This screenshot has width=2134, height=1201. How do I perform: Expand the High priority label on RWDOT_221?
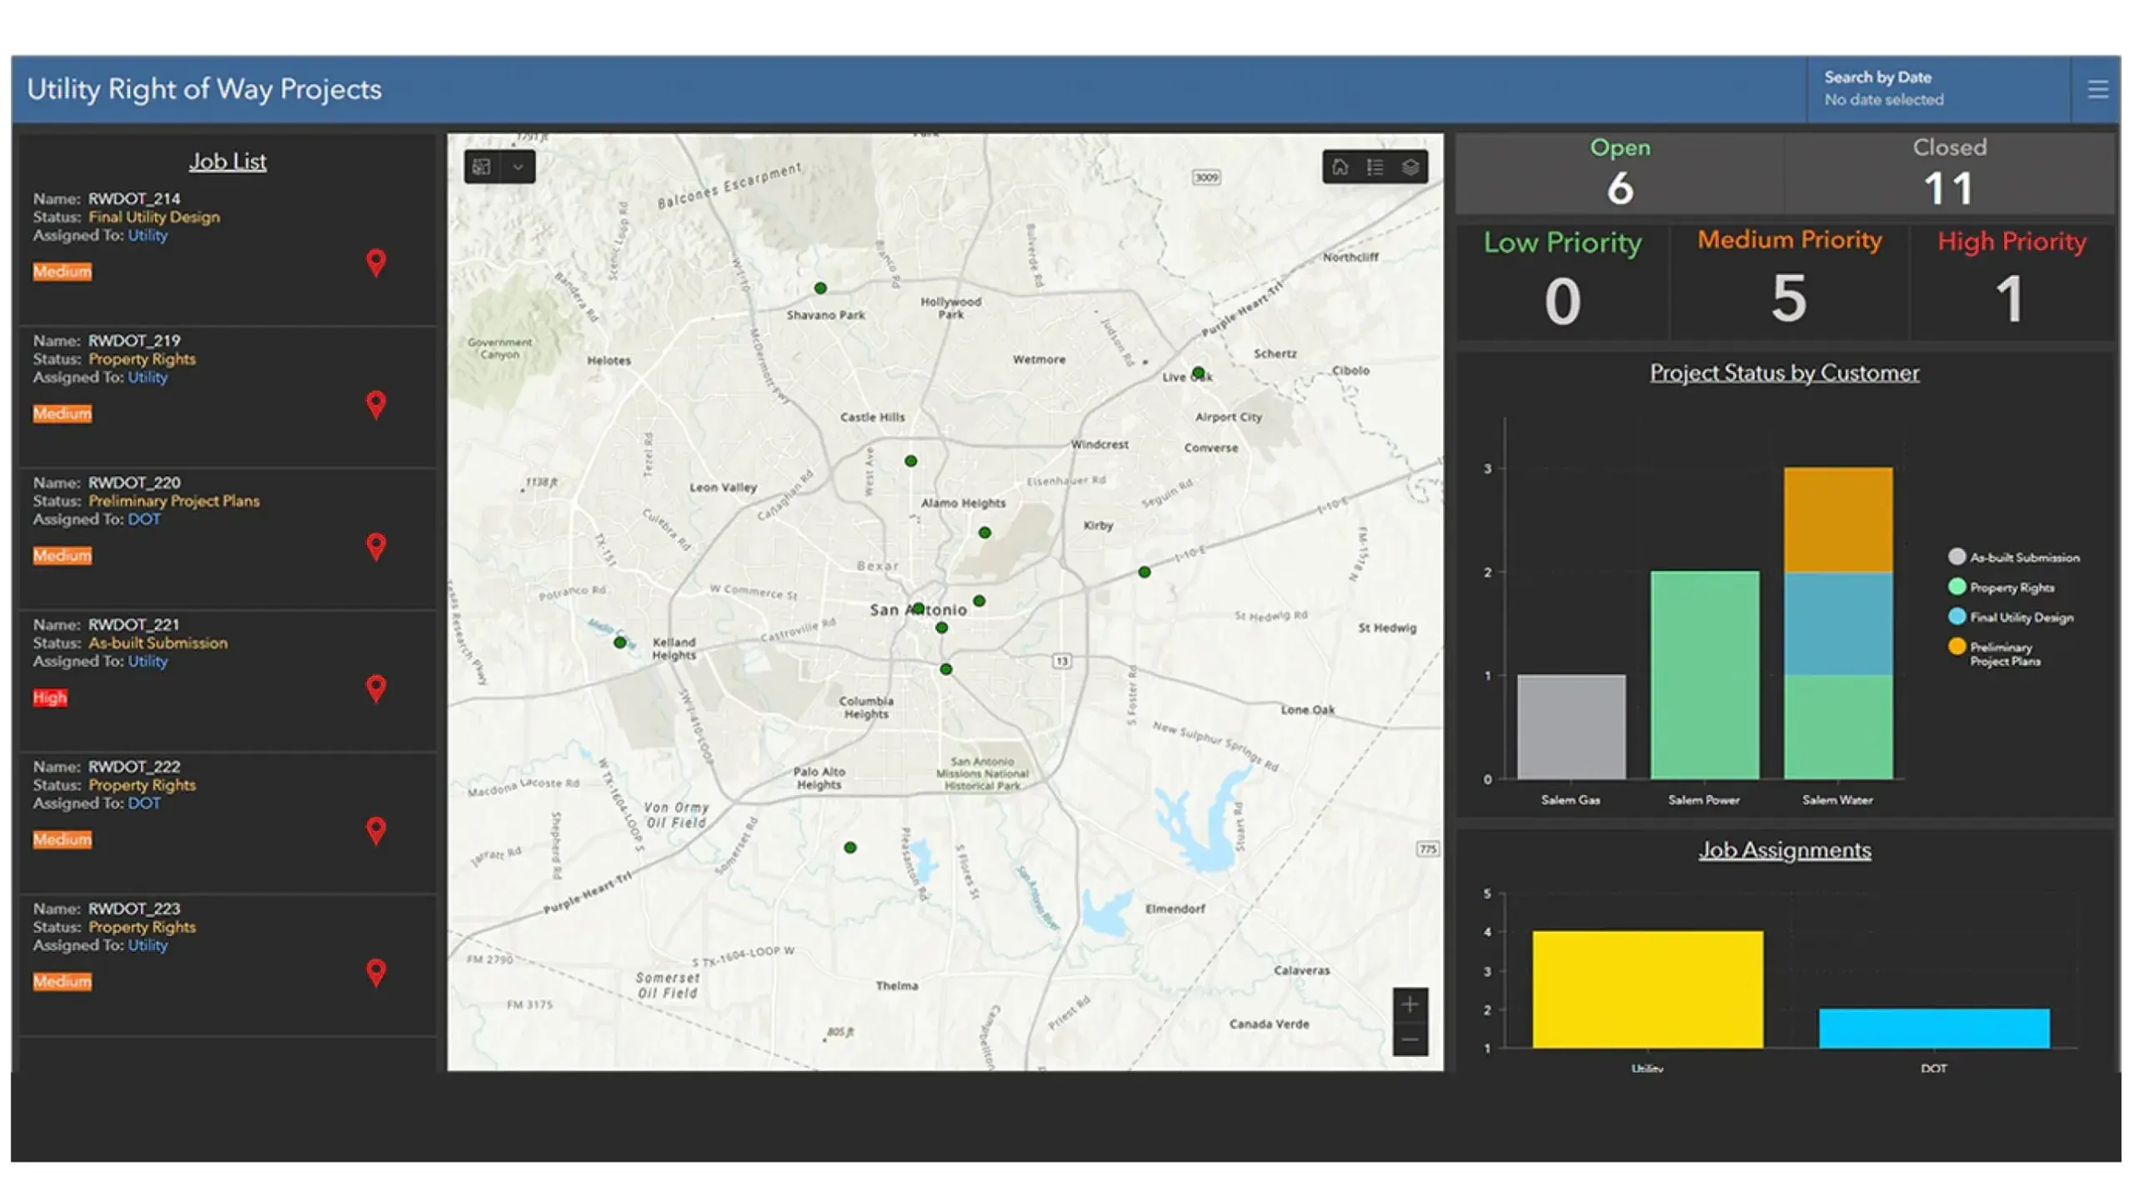(50, 698)
